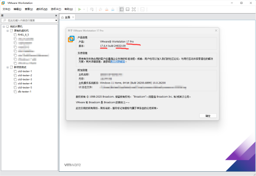Toggle the thumbnail bar view icon

point(128,9)
